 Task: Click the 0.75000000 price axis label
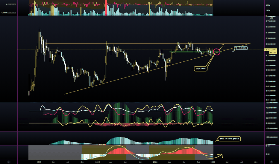pos(270,21)
